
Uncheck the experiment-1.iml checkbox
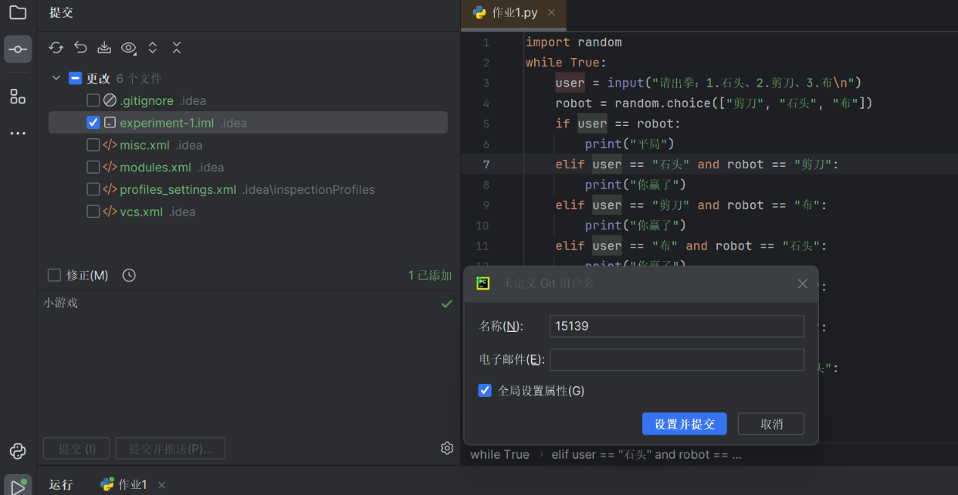coord(93,122)
